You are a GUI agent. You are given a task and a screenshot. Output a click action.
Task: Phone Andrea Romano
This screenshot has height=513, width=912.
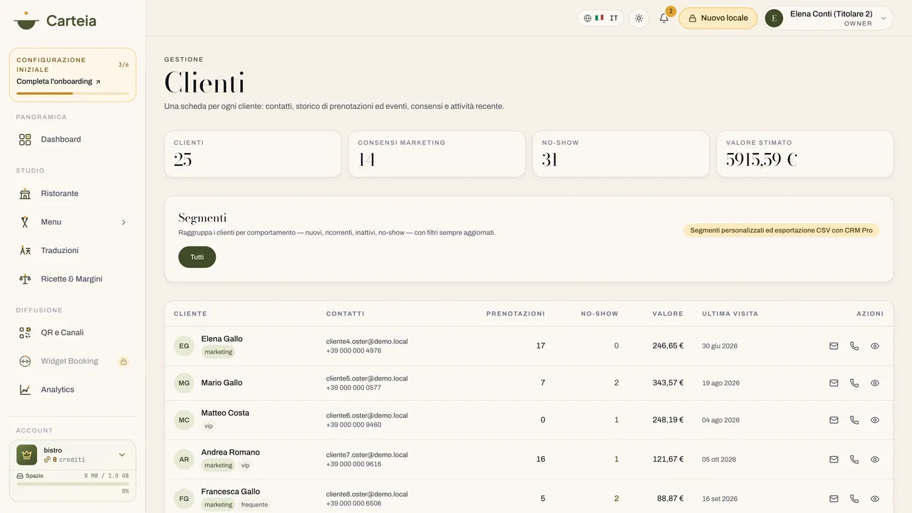[x=854, y=460]
